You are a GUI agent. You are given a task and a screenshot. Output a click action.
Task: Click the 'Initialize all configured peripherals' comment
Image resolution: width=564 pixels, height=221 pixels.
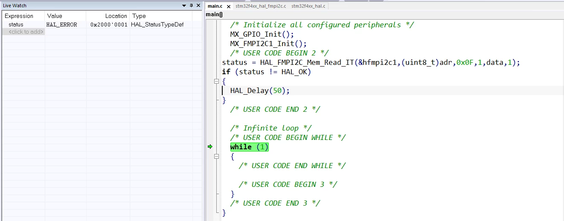tap(322, 25)
